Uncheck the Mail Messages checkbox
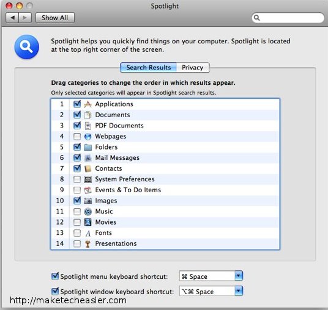 click(x=77, y=157)
